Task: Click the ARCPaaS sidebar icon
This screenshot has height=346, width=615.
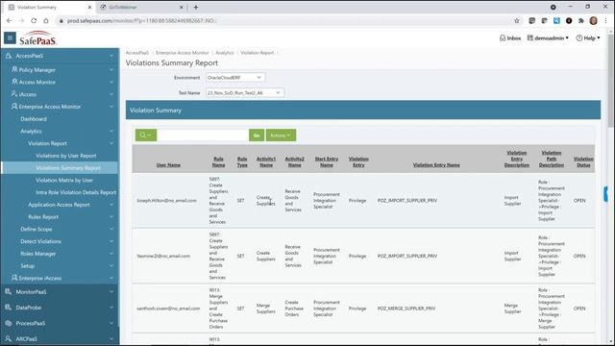Action: click(x=9, y=338)
